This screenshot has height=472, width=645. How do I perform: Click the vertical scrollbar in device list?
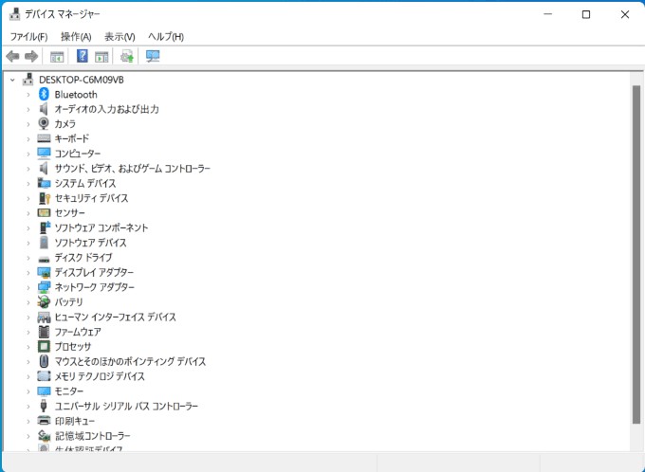tap(636, 256)
